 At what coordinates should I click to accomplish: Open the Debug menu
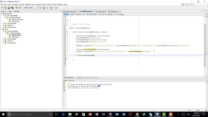point(38,5)
